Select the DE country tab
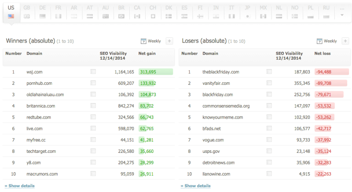Image resolution: width=352 pixels, height=192 pixels. (42, 12)
